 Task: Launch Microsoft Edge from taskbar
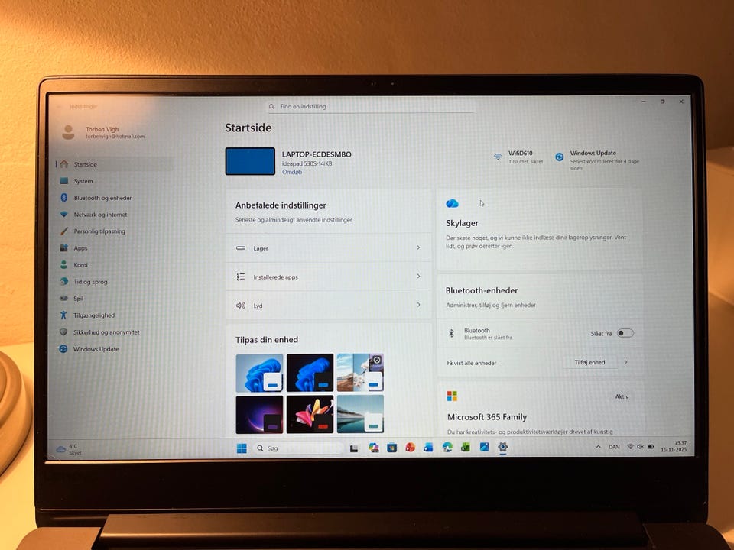(x=447, y=447)
